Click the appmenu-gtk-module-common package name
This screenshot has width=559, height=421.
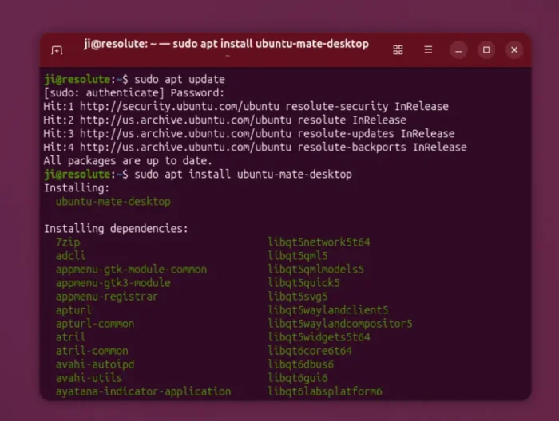pyautogui.click(x=131, y=270)
